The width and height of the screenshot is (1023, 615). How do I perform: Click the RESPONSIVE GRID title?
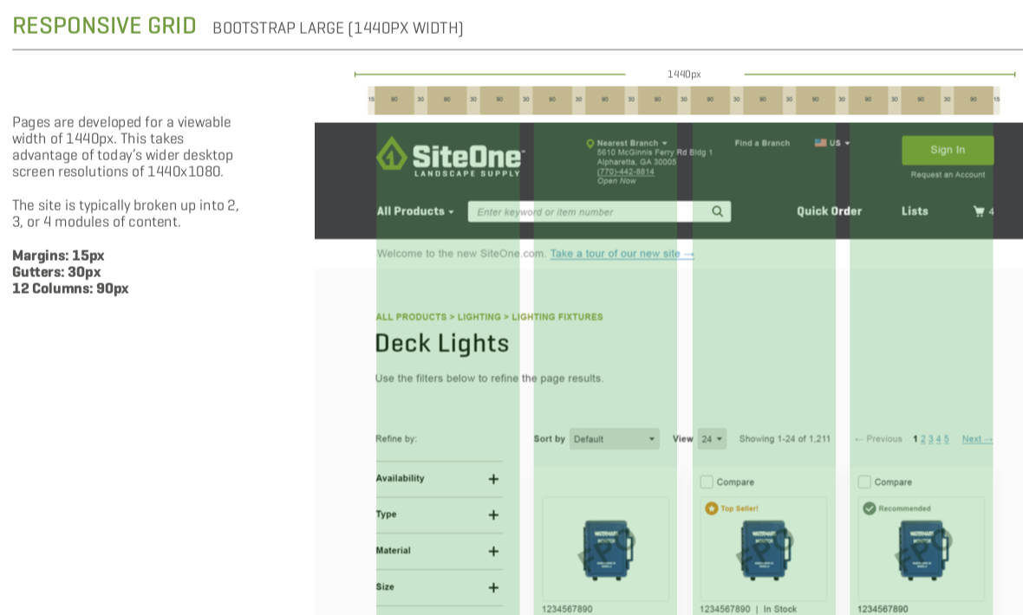click(104, 25)
